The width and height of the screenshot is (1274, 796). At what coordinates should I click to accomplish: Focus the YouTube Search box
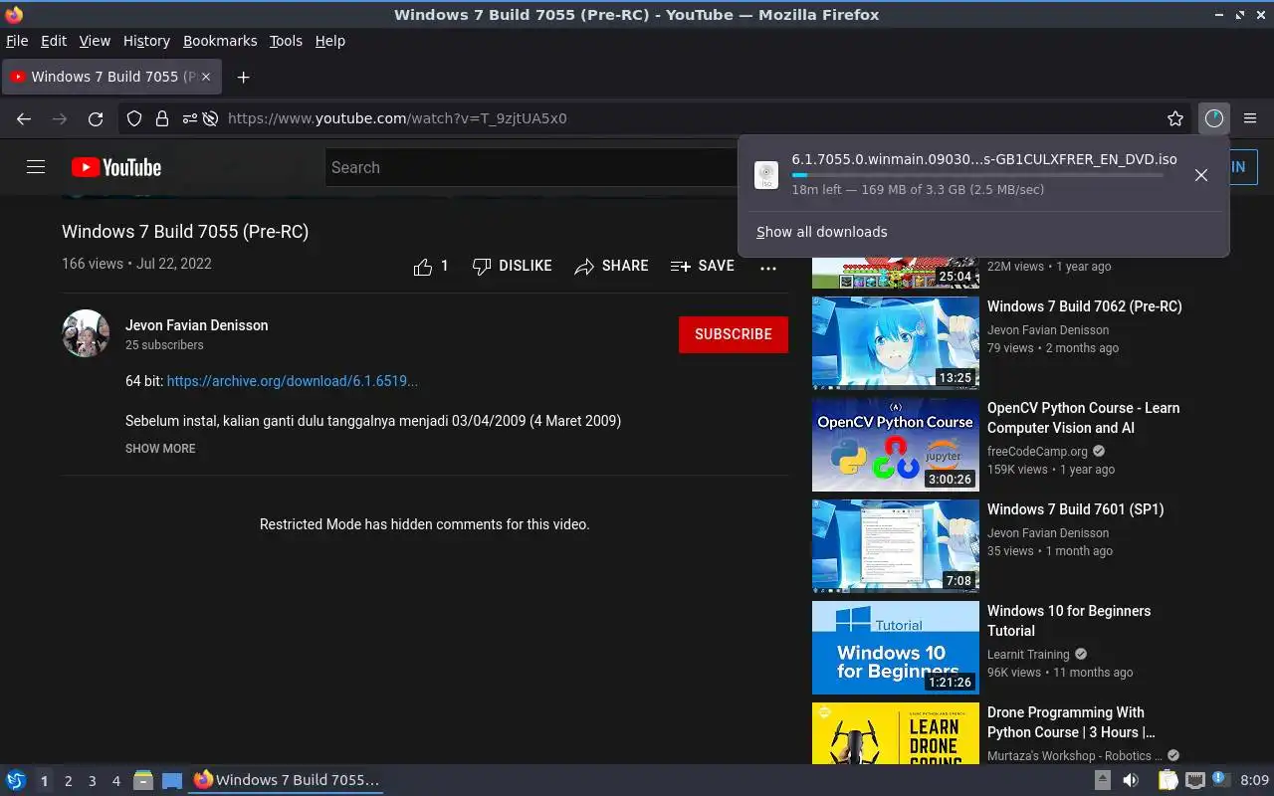point(531,167)
